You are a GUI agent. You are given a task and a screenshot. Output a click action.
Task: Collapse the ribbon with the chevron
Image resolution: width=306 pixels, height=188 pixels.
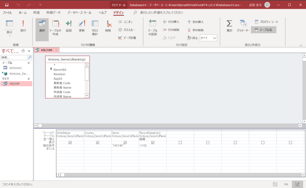tap(301, 45)
